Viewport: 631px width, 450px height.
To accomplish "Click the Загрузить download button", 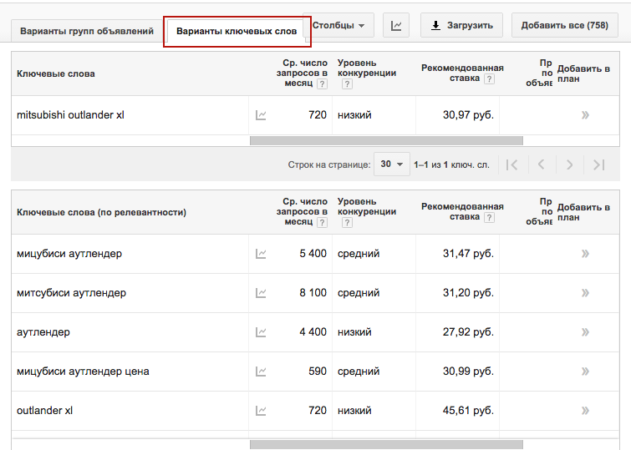I will 461,25.
